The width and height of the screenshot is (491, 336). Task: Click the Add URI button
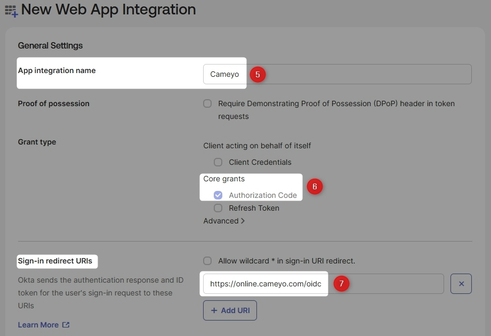[230, 310]
